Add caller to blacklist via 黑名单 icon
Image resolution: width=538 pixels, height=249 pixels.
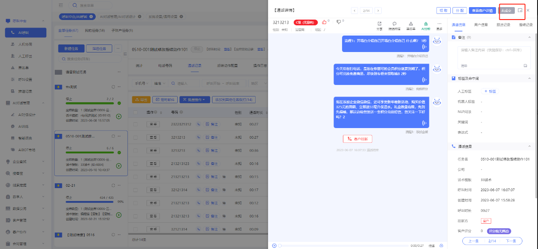coord(410,25)
